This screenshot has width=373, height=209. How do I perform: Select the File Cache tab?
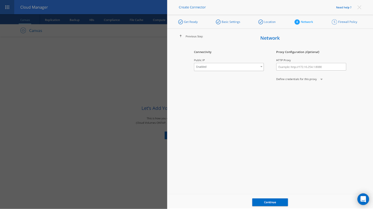[x=136, y=20]
